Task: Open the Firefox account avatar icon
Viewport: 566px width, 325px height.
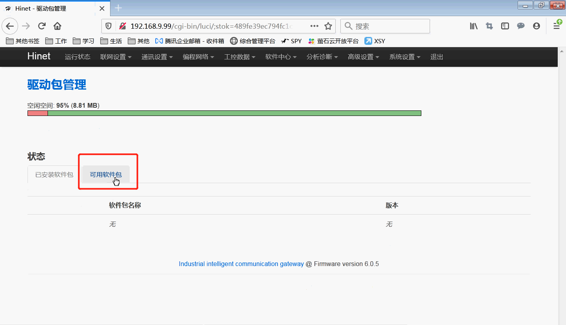Action: click(537, 26)
